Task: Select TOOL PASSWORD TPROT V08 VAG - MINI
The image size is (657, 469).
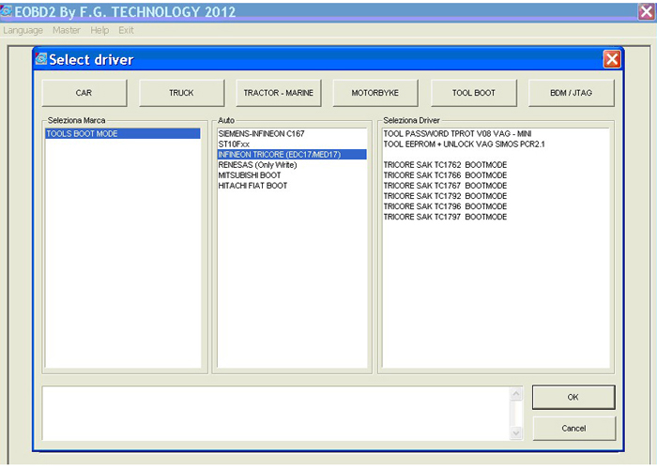Action: click(x=496, y=133)
